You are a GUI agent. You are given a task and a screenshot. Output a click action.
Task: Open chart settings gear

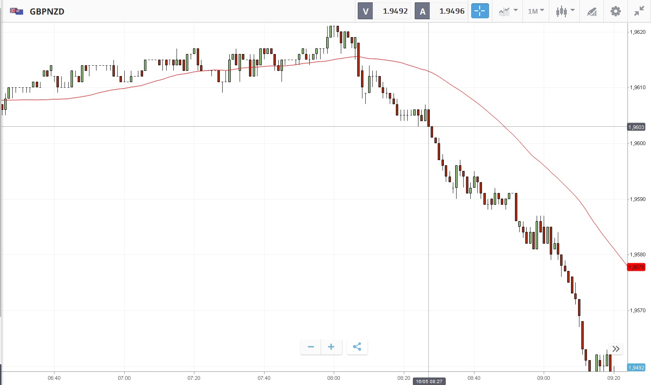pyautogui.click(x=616, y=11)
